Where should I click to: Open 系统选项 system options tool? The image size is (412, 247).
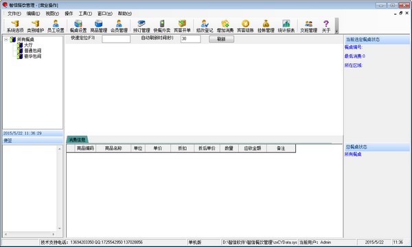[x=15, y=26]
